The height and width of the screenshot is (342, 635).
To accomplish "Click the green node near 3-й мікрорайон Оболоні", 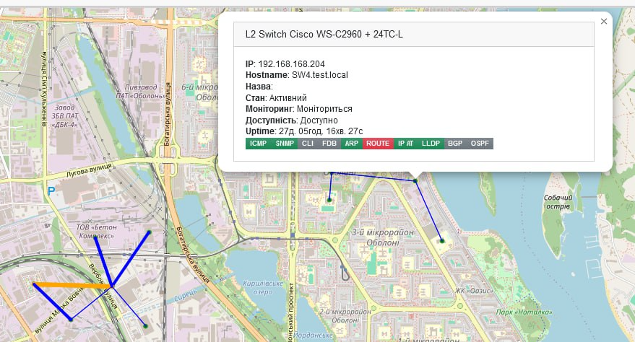I will [x=442, y=241].
